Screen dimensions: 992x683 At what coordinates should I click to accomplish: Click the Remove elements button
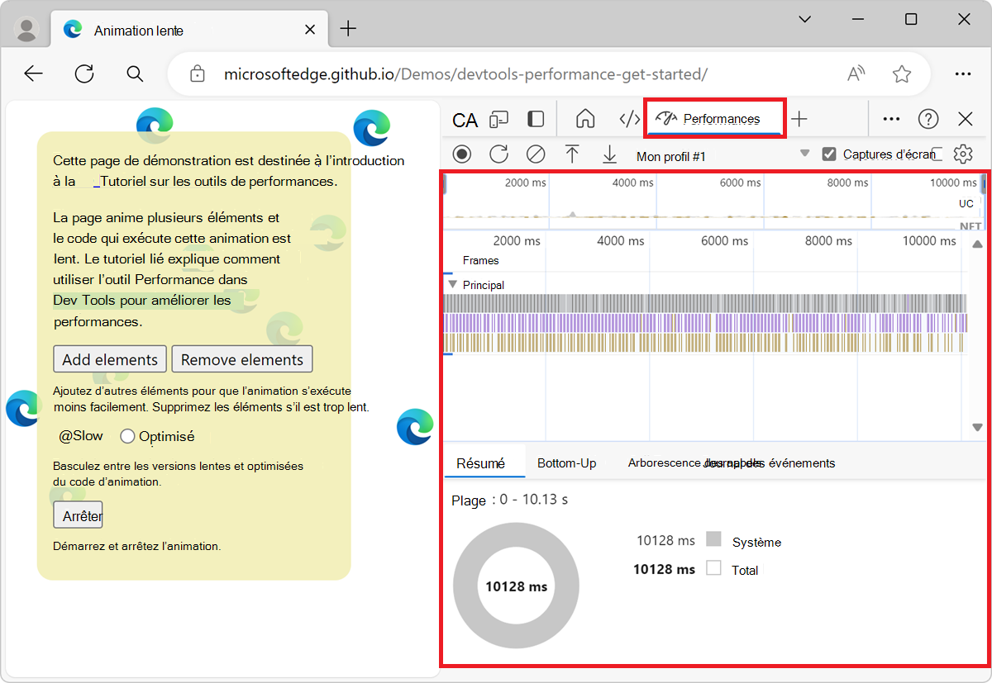242,359
